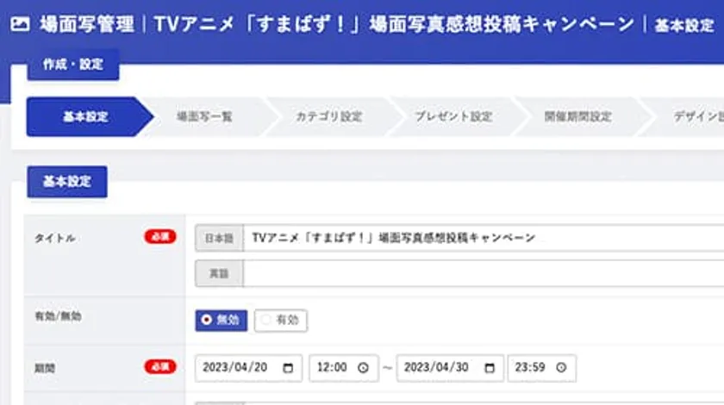Viewport: 724px width, 405px height.
Task: Open the start time clock icon
Action: (x=364, y=368)
